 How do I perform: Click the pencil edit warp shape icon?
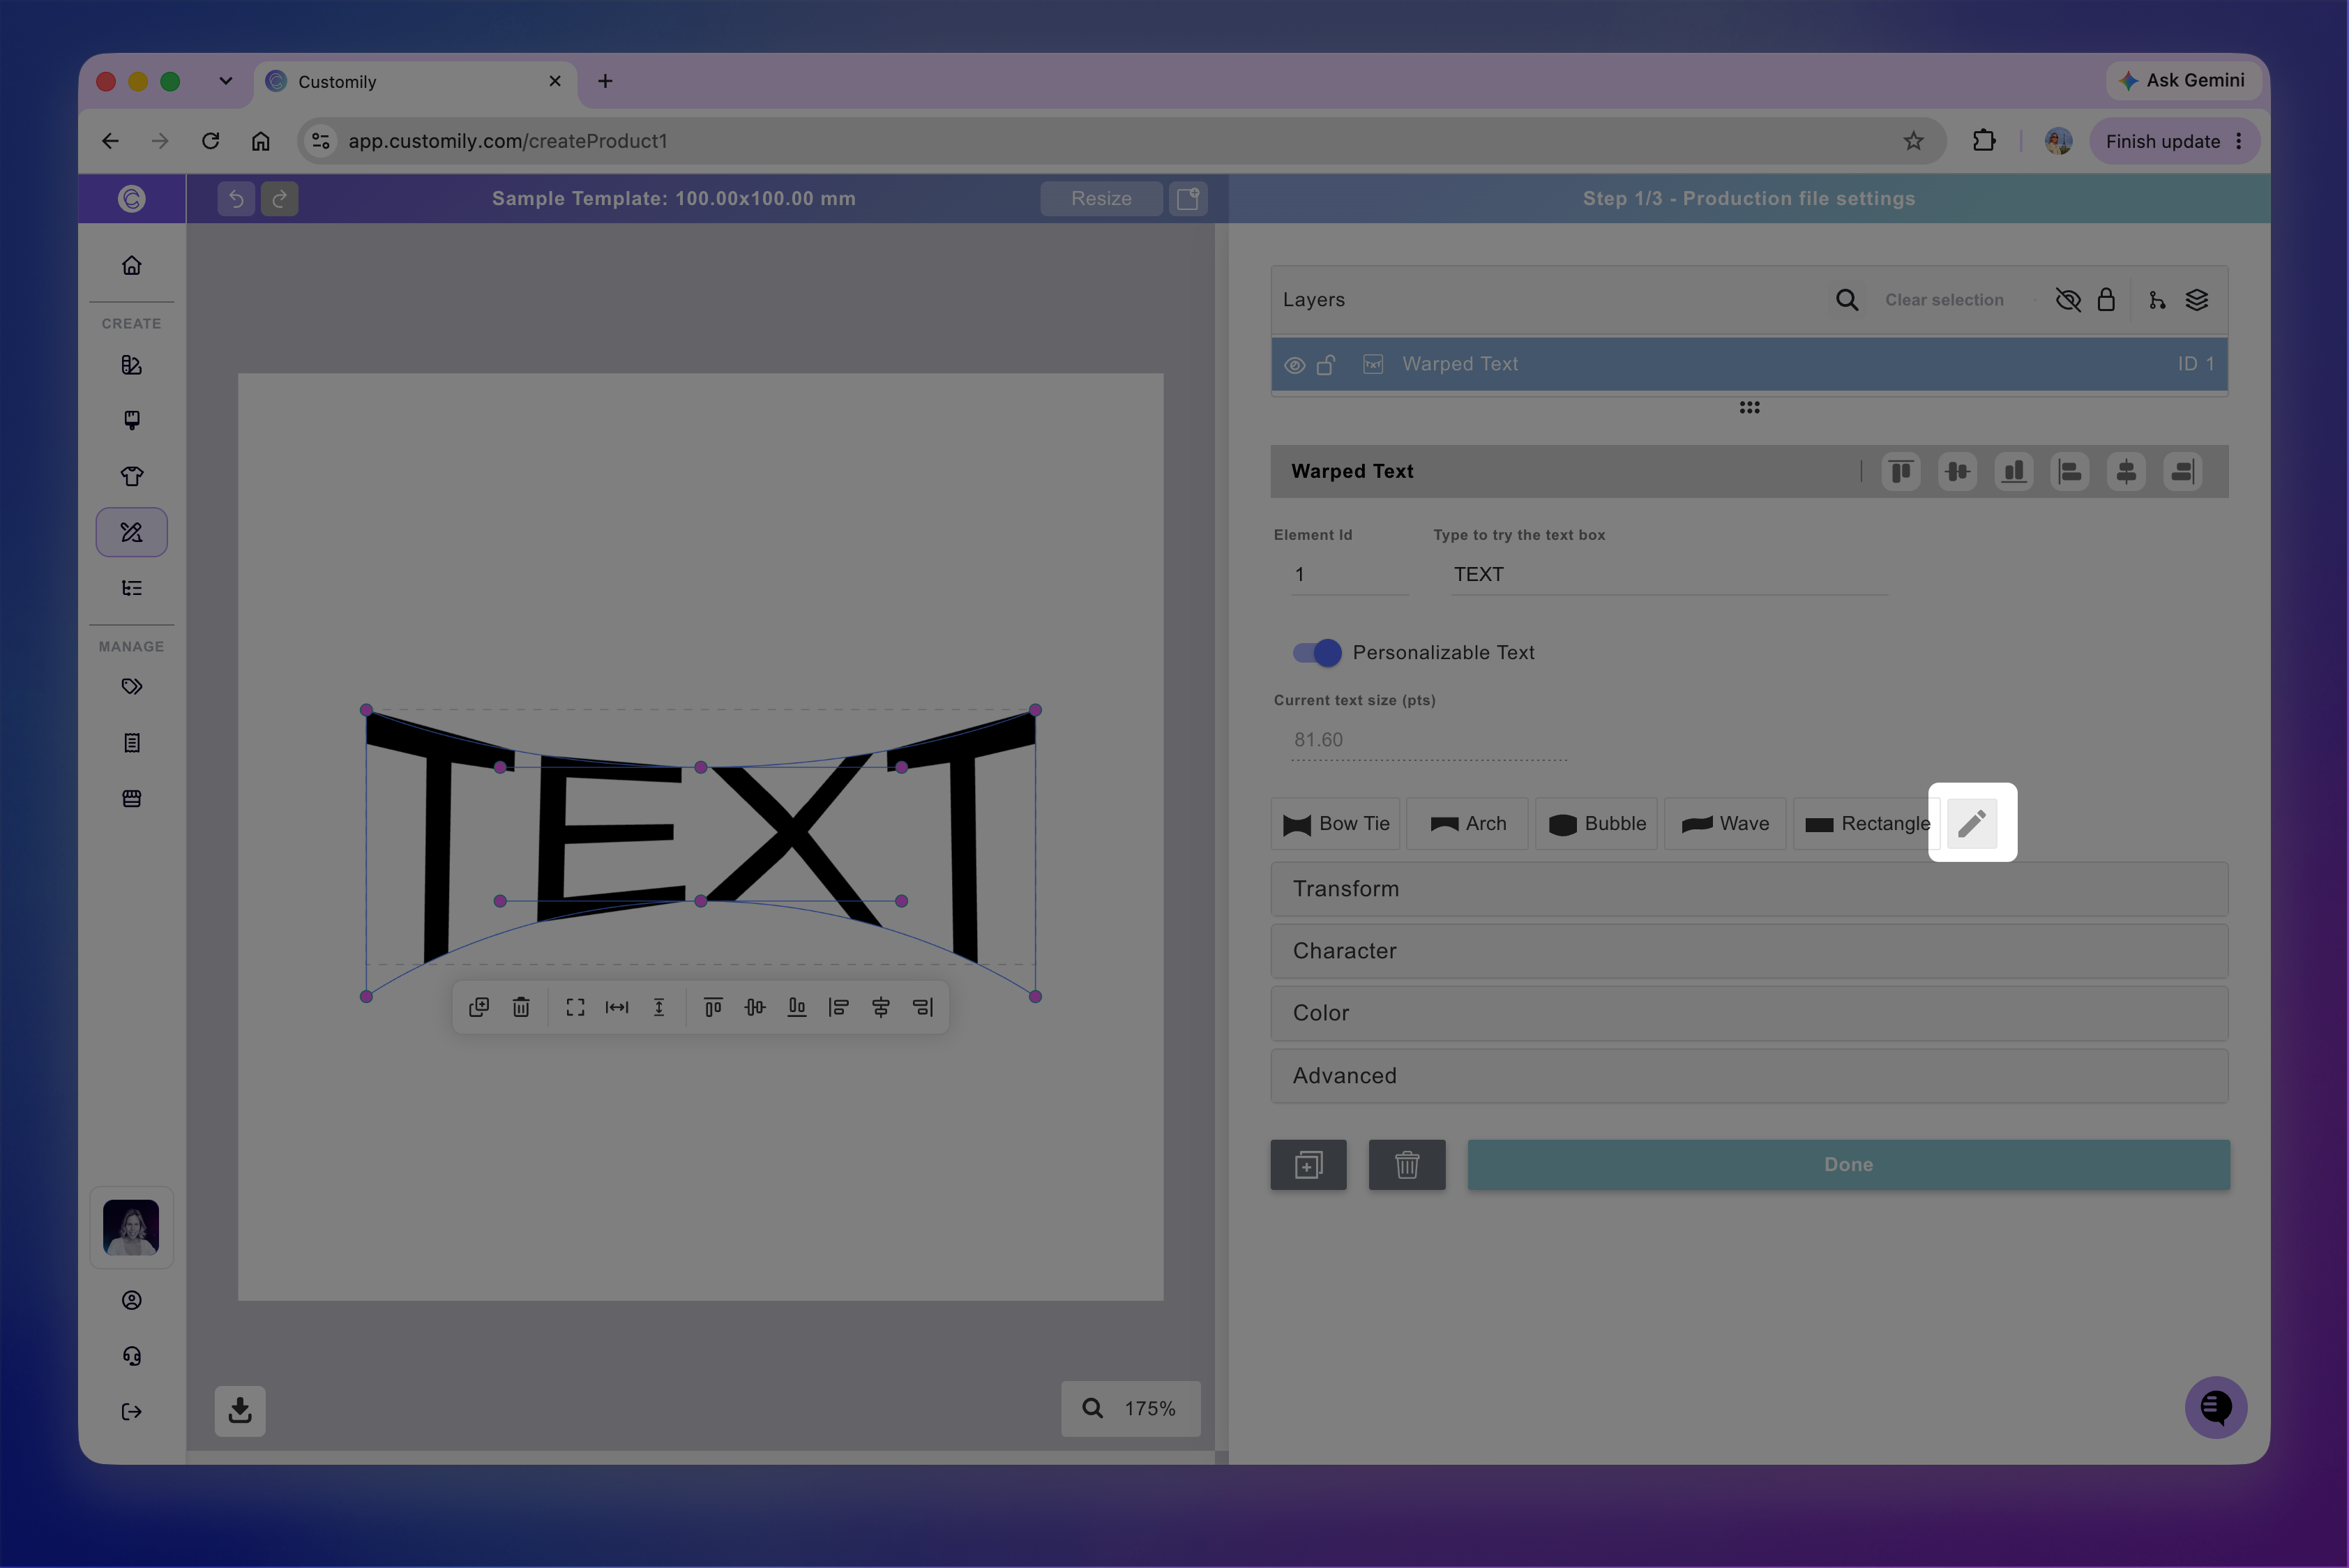coord(1972,823)
